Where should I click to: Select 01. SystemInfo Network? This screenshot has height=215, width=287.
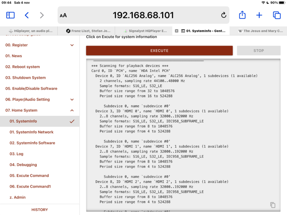coord(32,132)
